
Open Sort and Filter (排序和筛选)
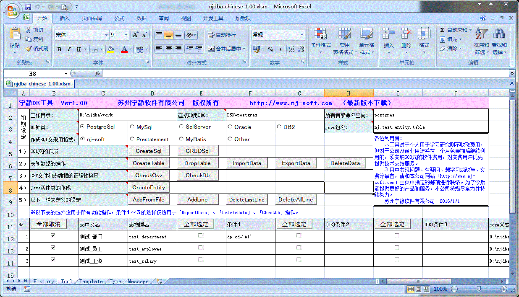[481, 41]
